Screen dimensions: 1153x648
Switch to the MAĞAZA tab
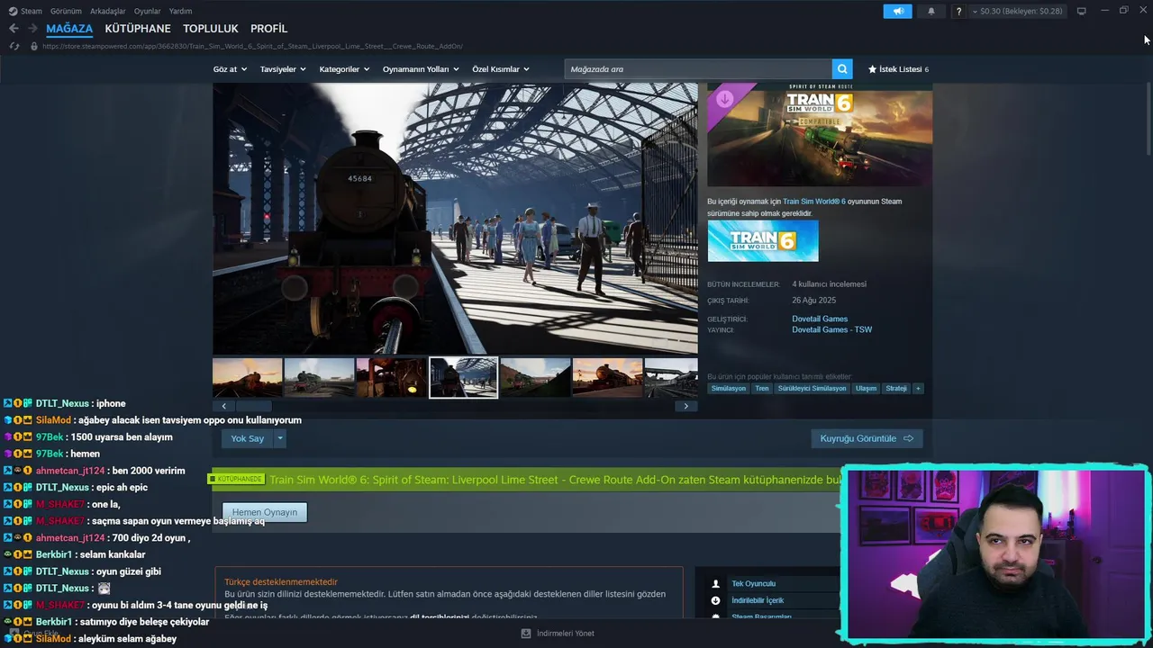pyautogui.click(x=69, y=29)
